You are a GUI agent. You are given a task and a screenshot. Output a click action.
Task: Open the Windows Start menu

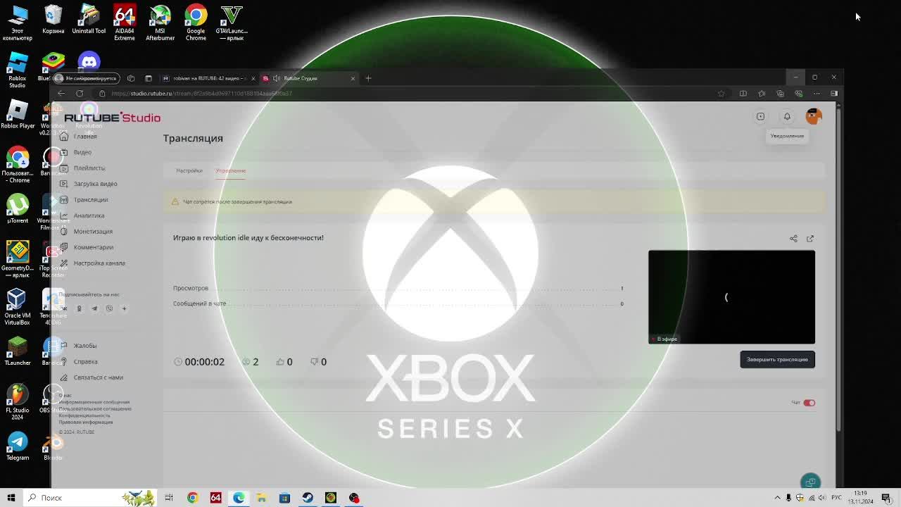[x=11, y=498]
